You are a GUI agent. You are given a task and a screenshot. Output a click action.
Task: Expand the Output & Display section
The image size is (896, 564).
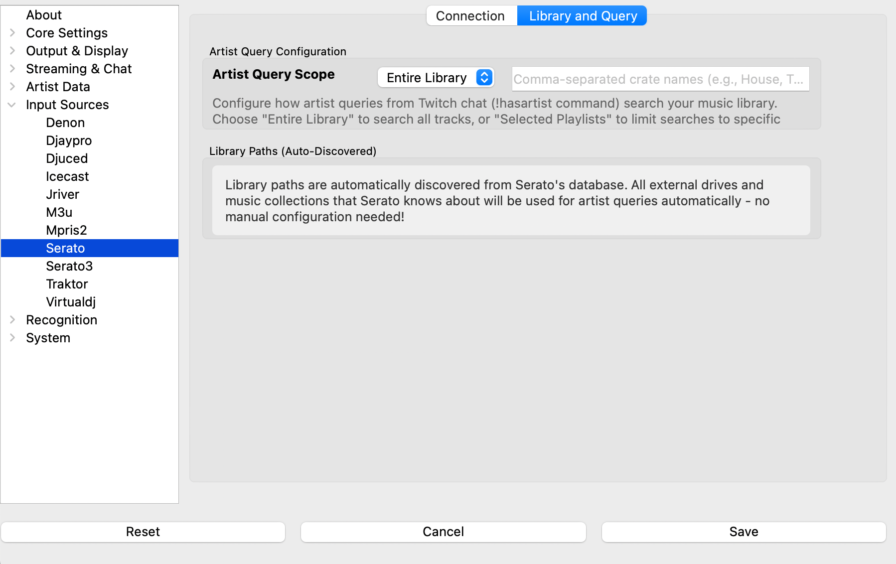click(12, 51)
